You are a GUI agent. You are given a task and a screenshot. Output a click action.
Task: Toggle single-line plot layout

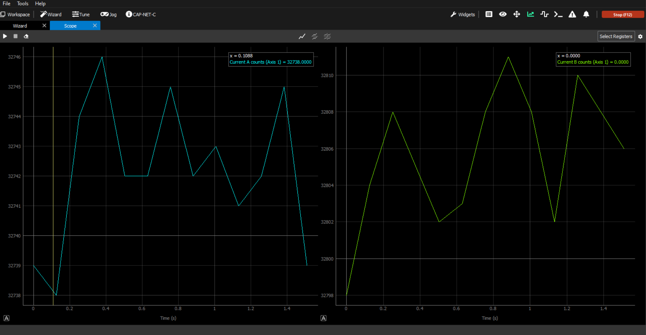tap(302, 36)
